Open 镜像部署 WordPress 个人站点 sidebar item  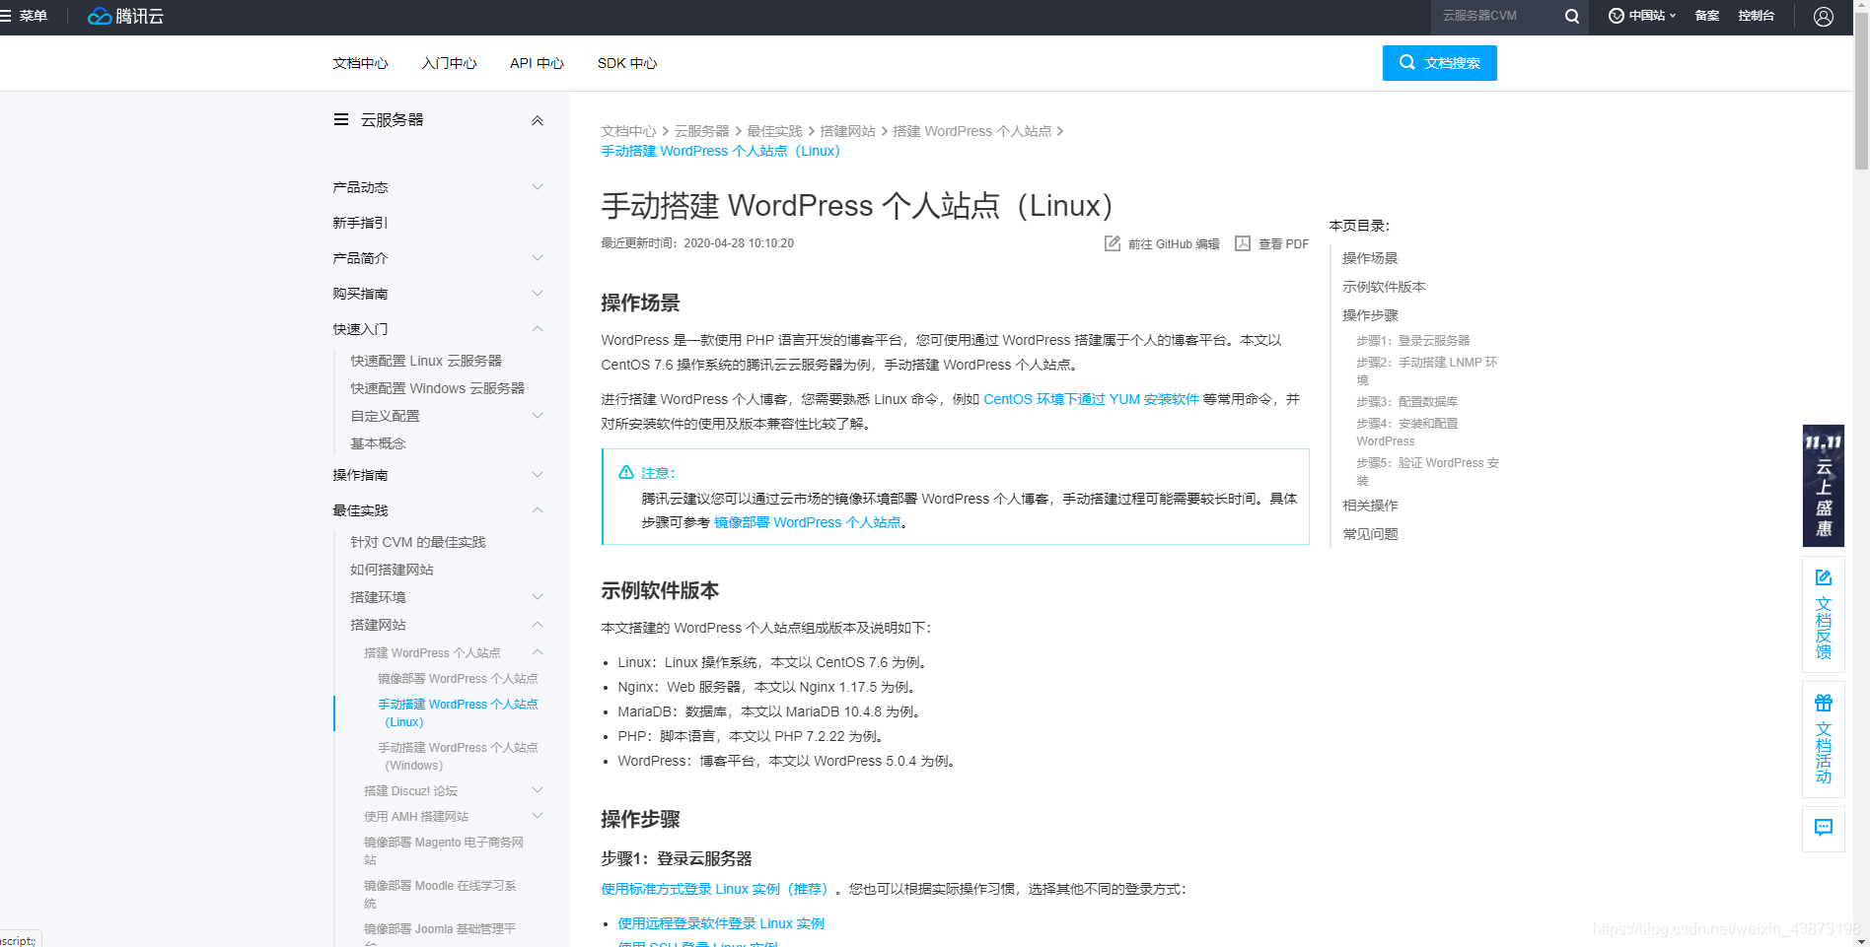click(458, 679)
